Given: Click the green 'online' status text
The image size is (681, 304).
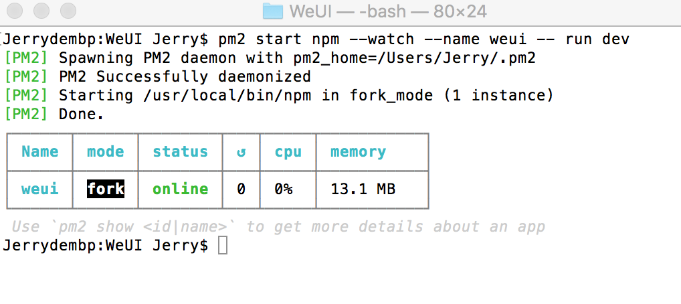Looking at the screenshot, I should tap(180, 189).
